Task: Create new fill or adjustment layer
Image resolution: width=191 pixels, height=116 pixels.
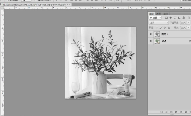Action: (176, 112)
